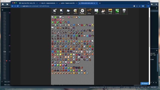Click the profile avatar in browser toolbar
This screenshot has height=90, width=160.
click(x=145, y=6)
